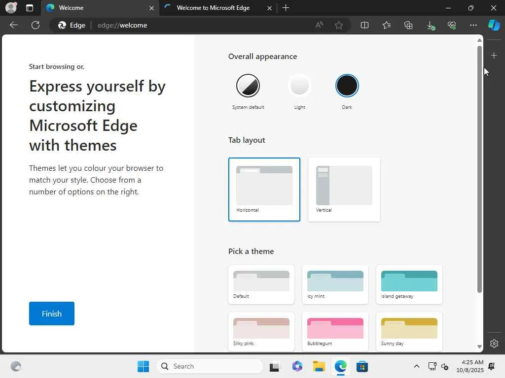This screenshot has height=378, width=505.
Task: Open the Copilot icon
Action: (494, 25)
